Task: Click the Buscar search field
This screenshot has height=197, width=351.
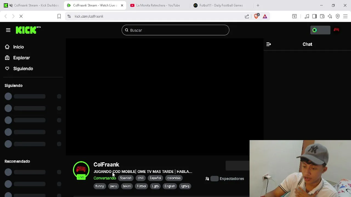Action: [175, 30]
